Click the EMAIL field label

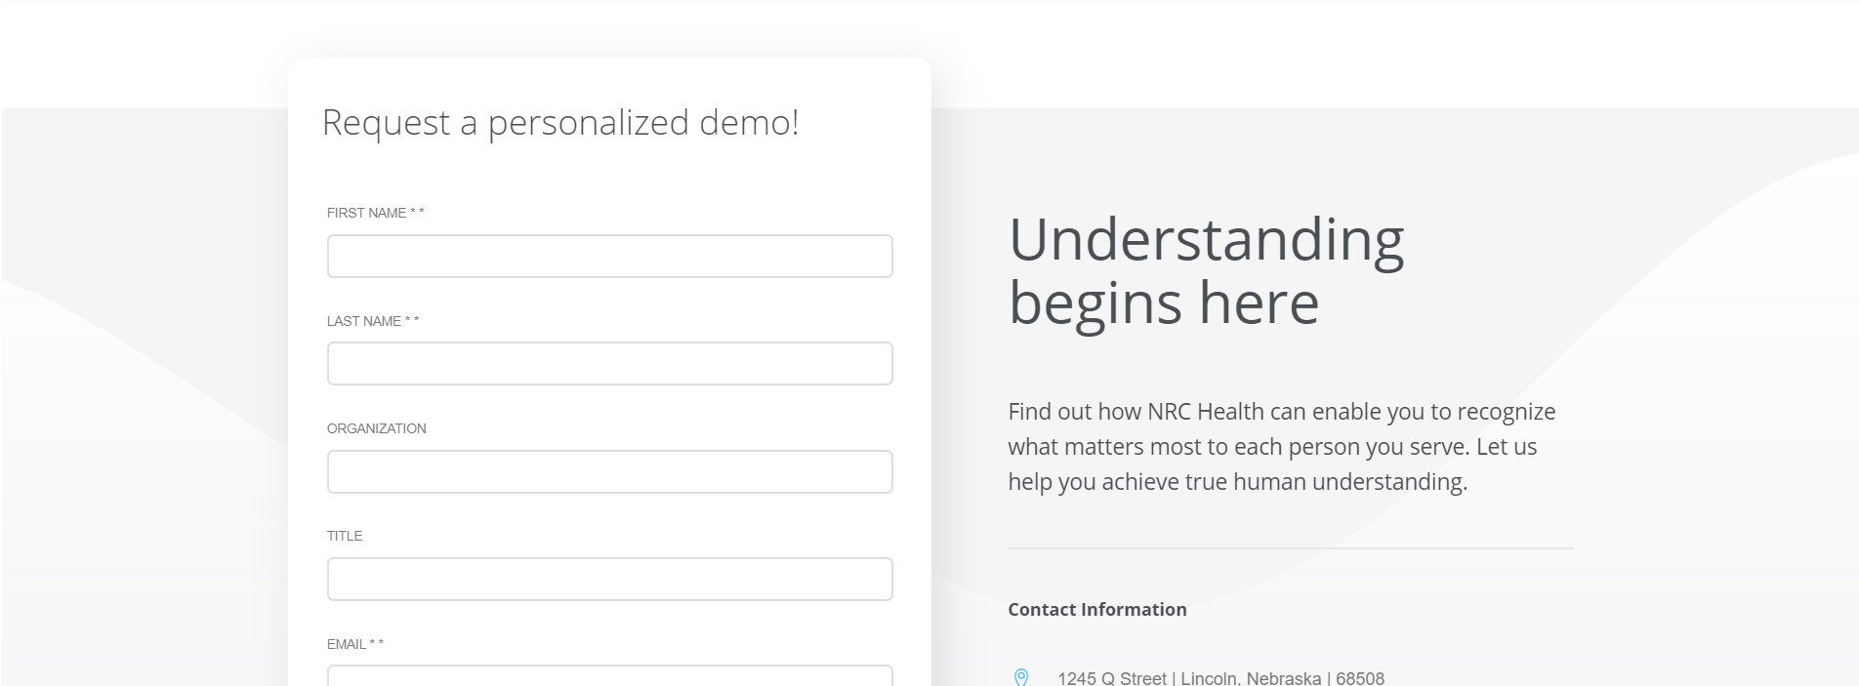pyautogui.click(x=346, y=644)
